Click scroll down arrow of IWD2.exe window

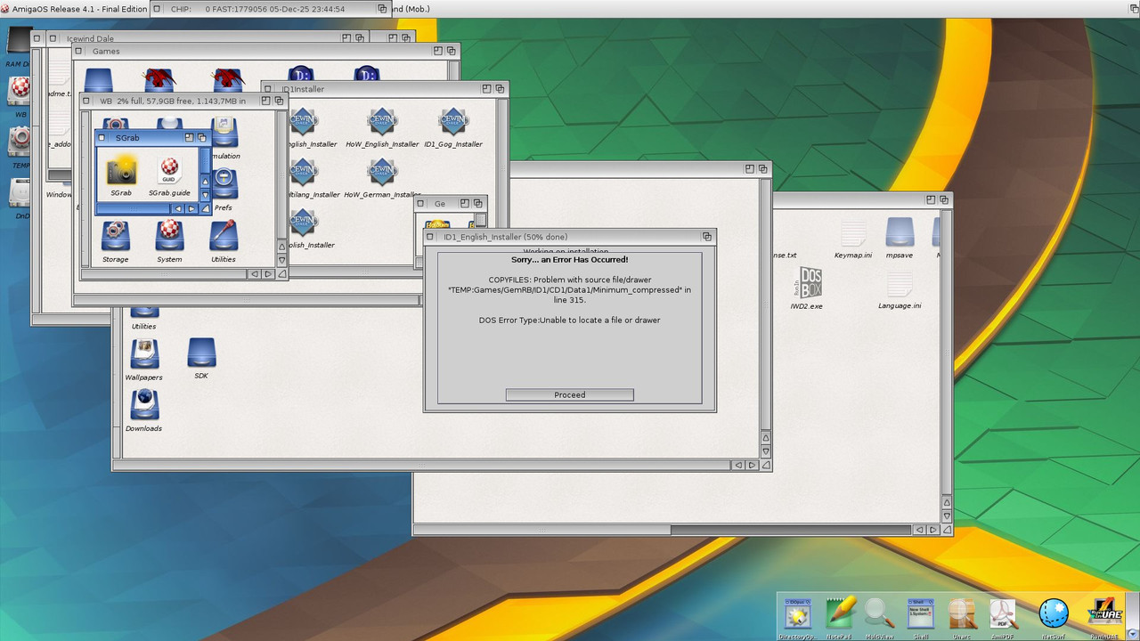click(947, 516)
